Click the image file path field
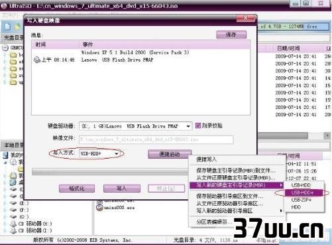This screenshot has width=332, height=245. pyautogui.click(x=156, y=139)
